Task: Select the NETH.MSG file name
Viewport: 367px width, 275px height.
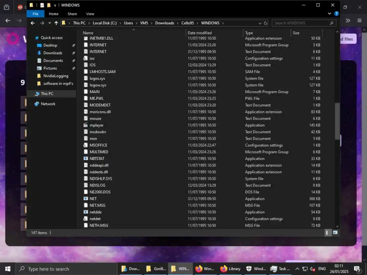Action: click(x=99, y=225)
